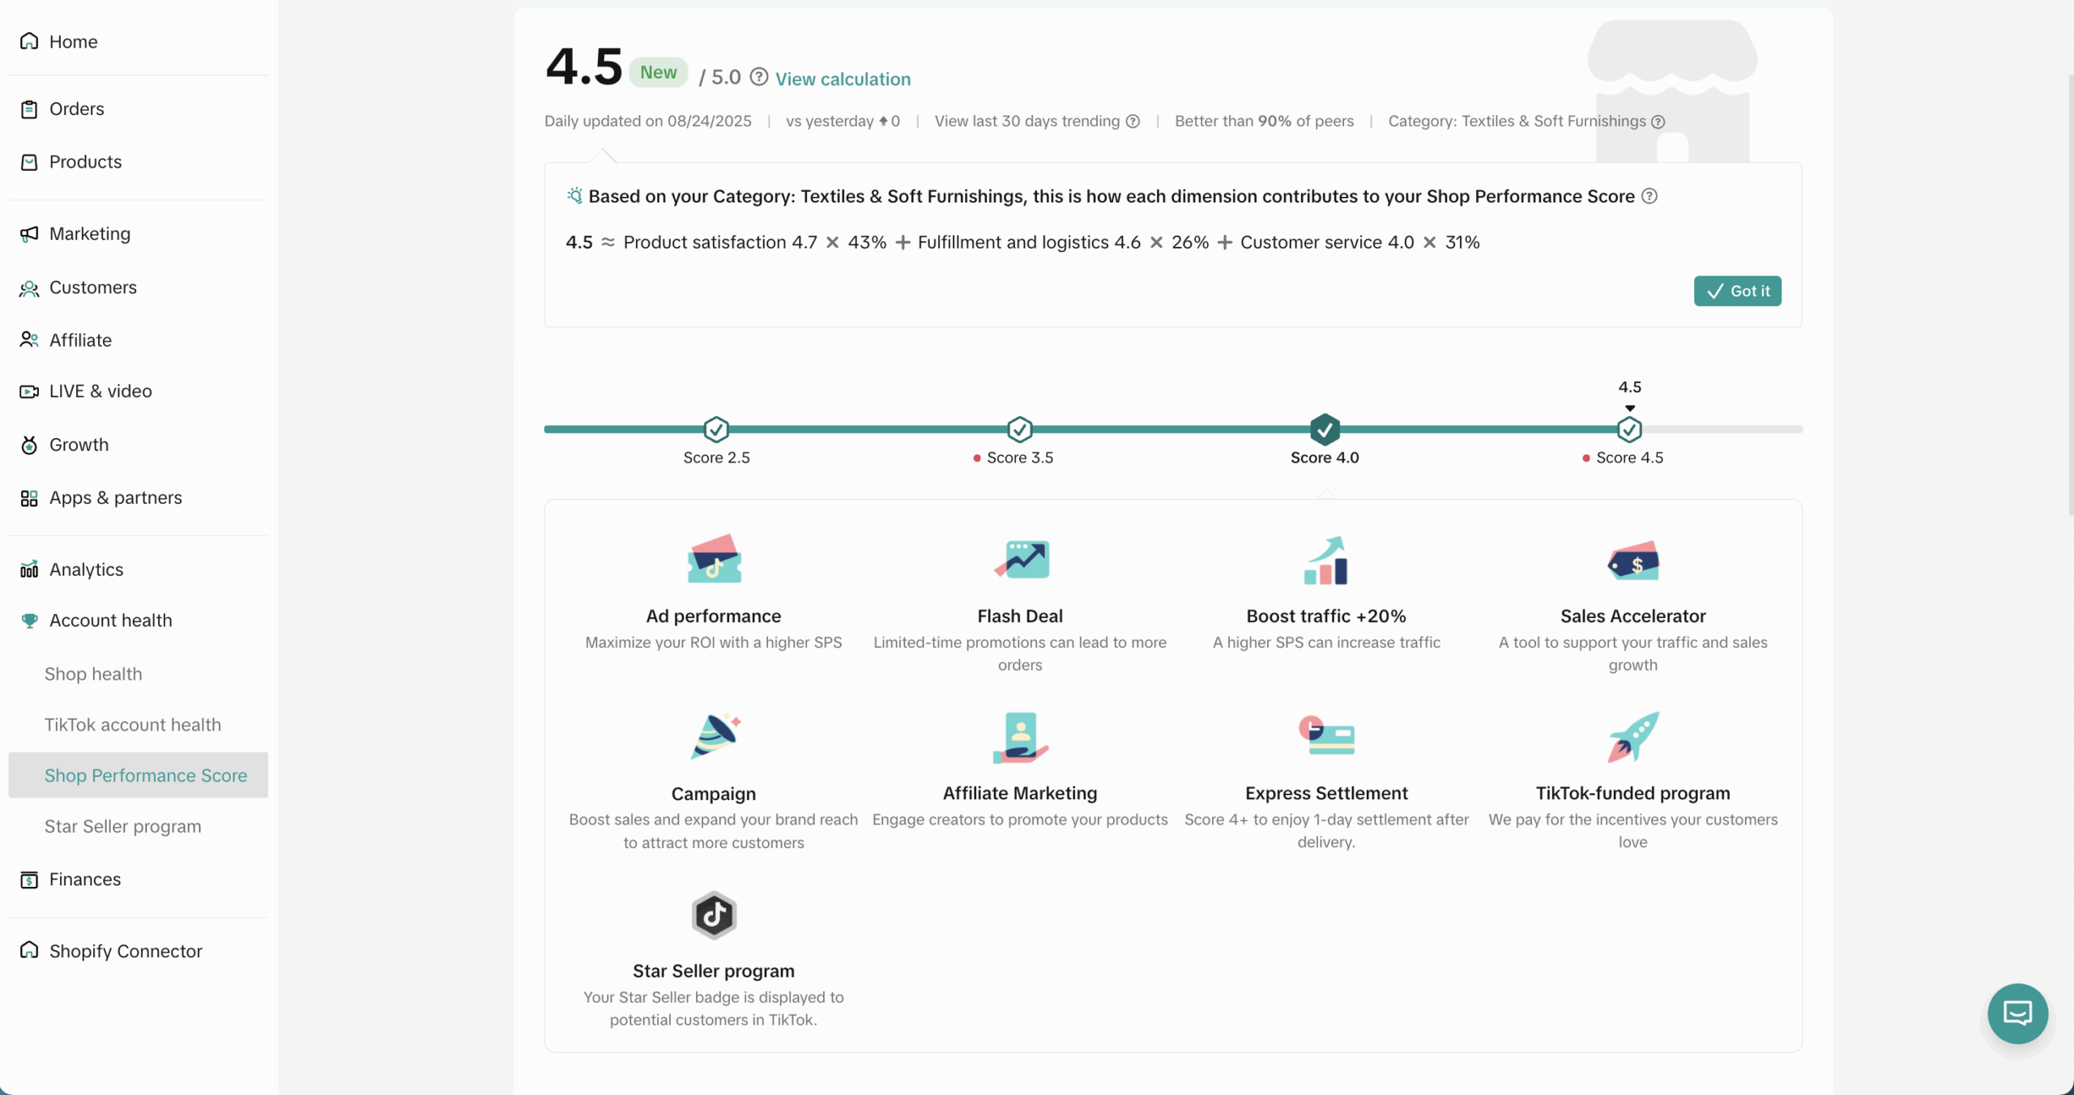The width and height of the screenshot is (2074, 1095).
Task: Click the Express Settlement title
Action: pyautogui.click(x=1326, y=794)
